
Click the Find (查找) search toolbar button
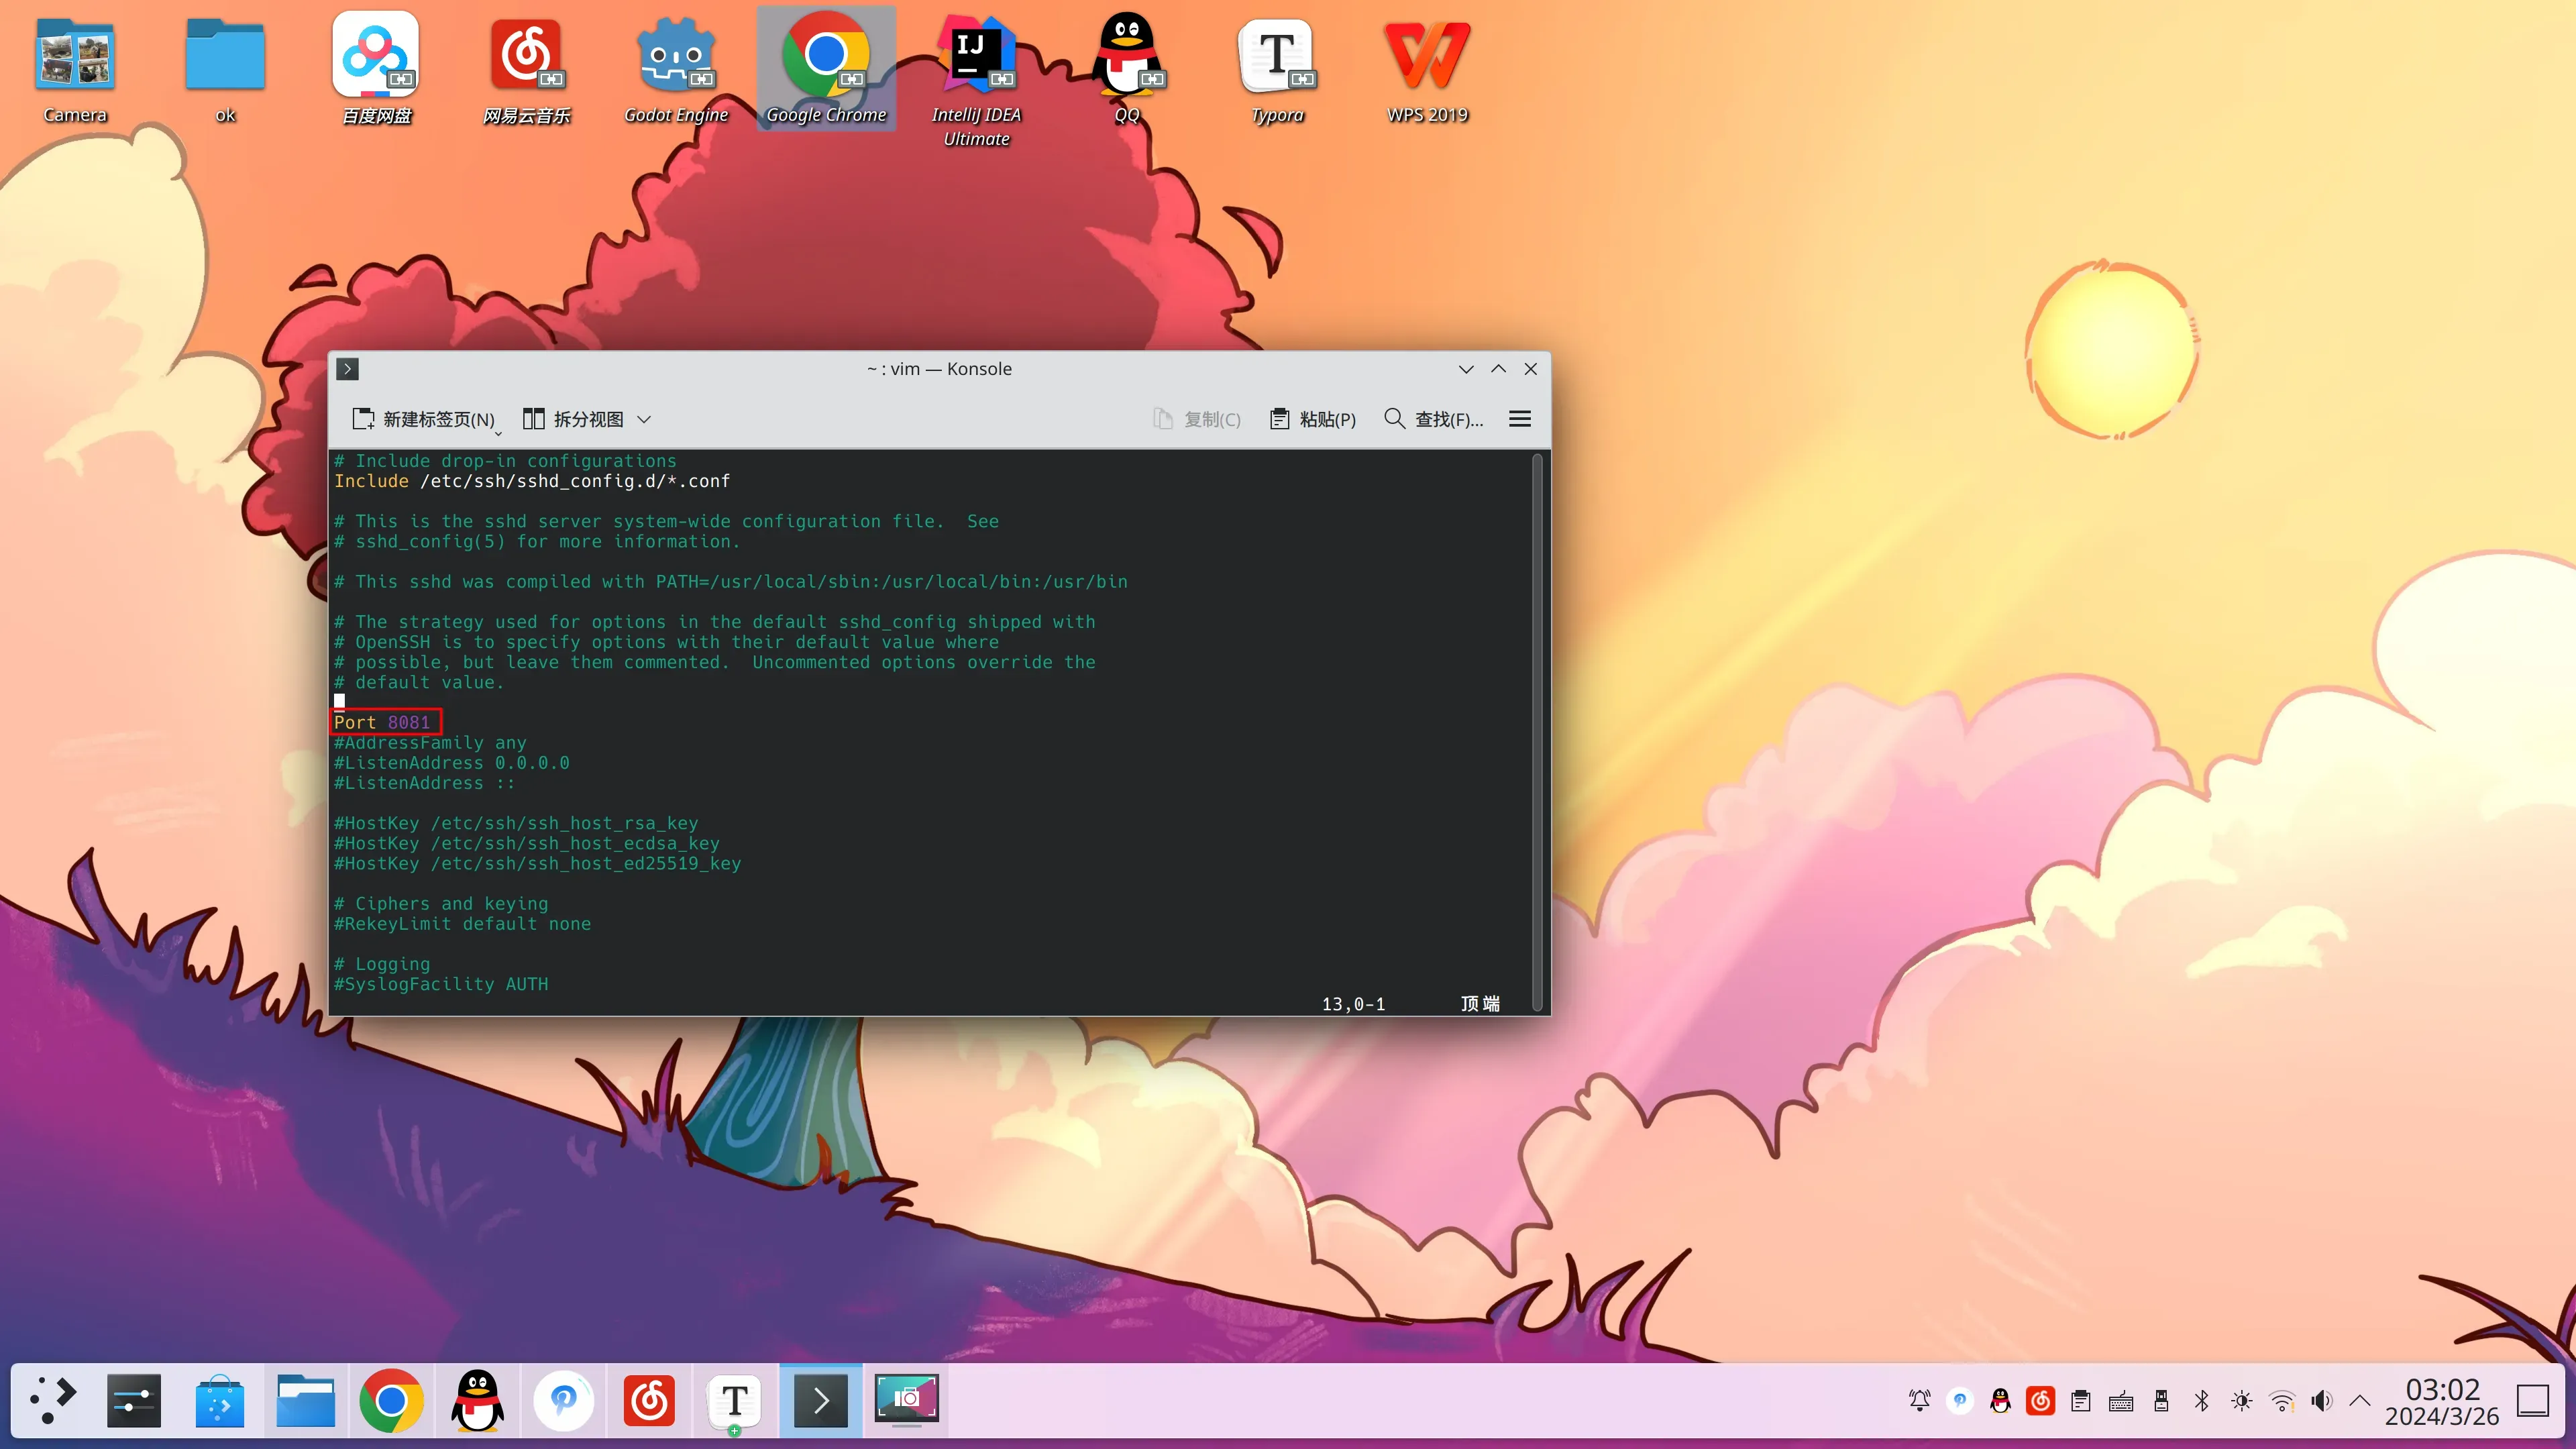(1433, 419)
